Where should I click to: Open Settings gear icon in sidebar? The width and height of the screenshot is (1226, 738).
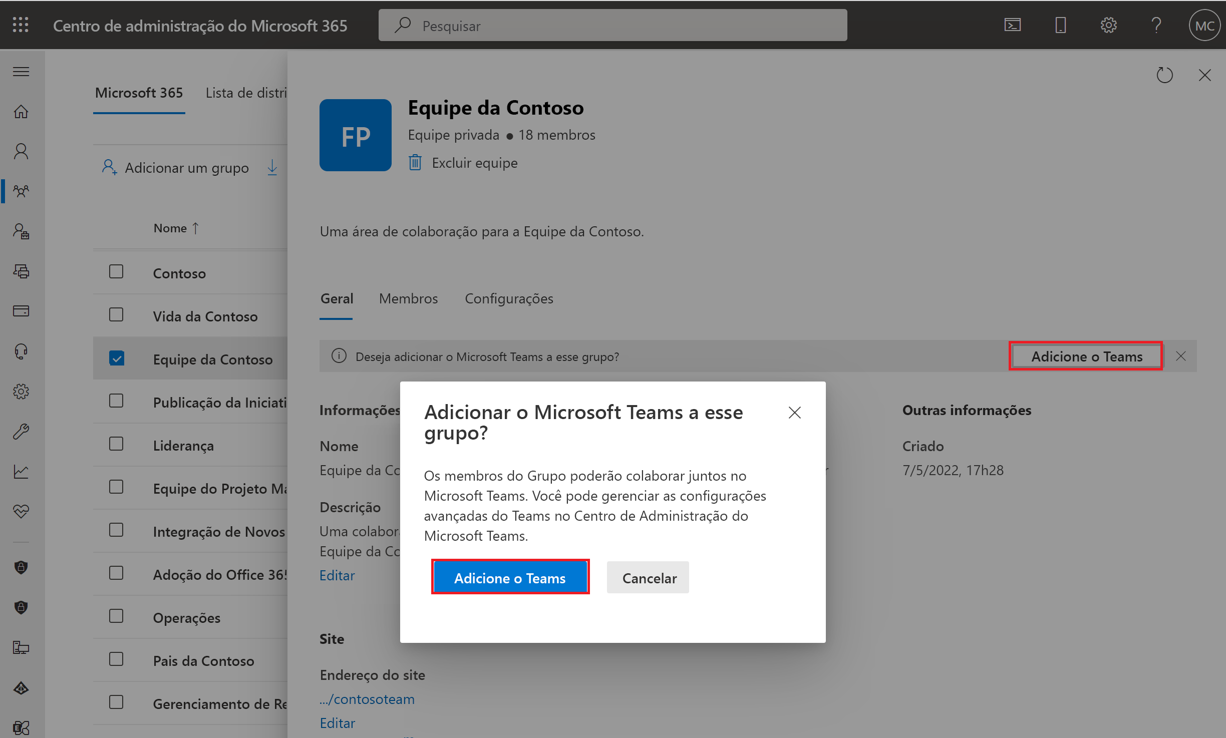click(21, 391)
